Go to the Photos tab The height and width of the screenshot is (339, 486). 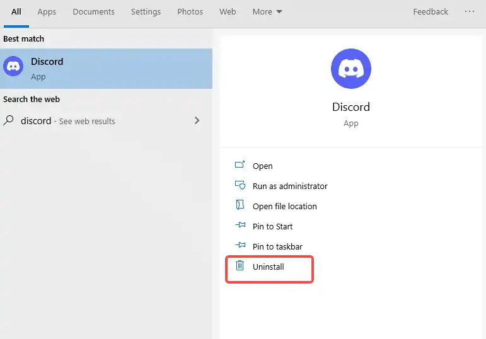click(190, 12)
